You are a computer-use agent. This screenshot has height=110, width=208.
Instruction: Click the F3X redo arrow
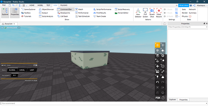163,82
